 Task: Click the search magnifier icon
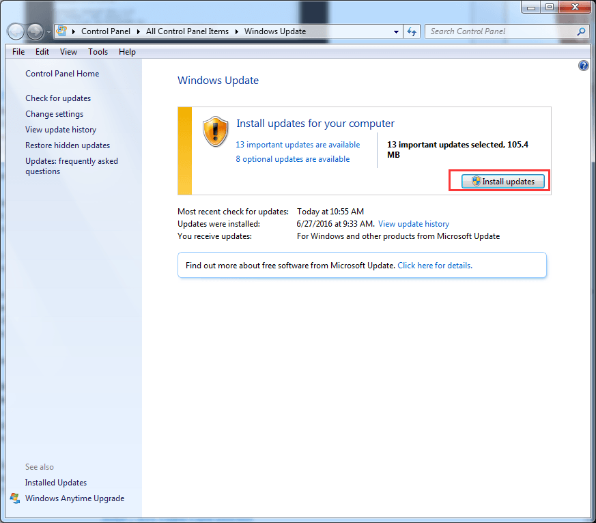581,31
